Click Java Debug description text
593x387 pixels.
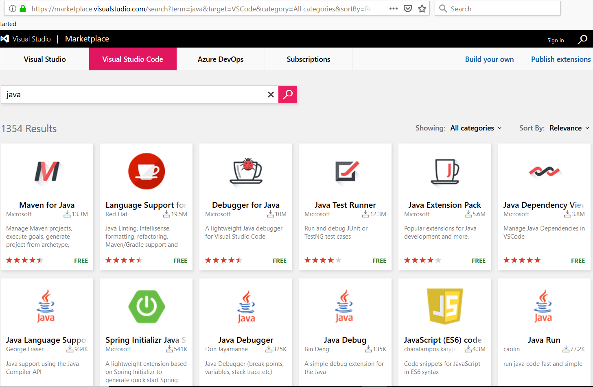(x=344, y=368)
